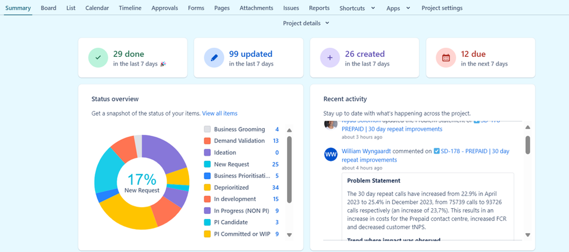Open the Apps dropdown
This screenshot has height=252, width=569.
pos(398,8)
